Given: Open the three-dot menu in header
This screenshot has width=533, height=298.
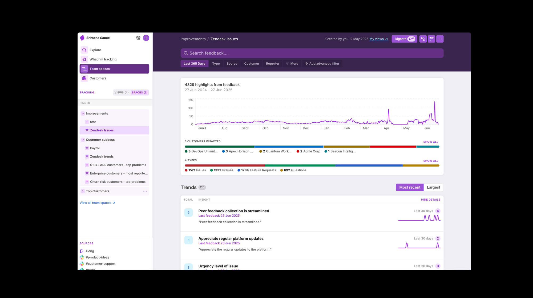Looking at the screenshot, I should (x=440, y=39).
